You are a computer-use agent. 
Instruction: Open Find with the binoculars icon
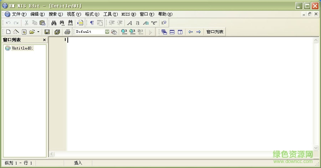click(x=54, y=23)
